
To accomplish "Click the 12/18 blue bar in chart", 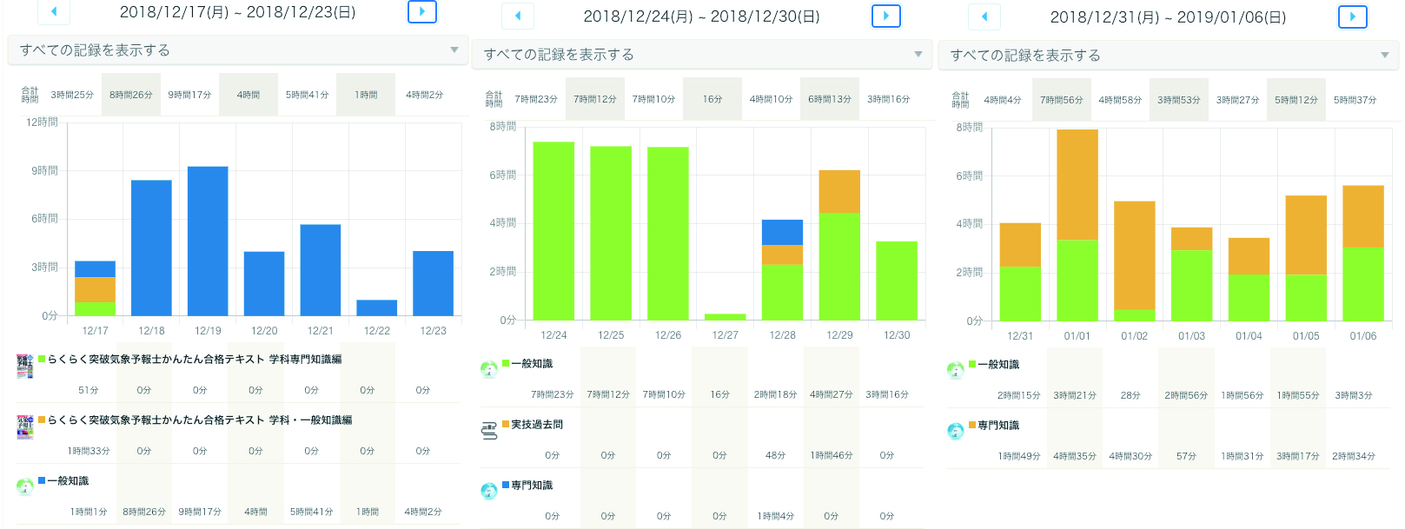I will (x=151, y=248).
